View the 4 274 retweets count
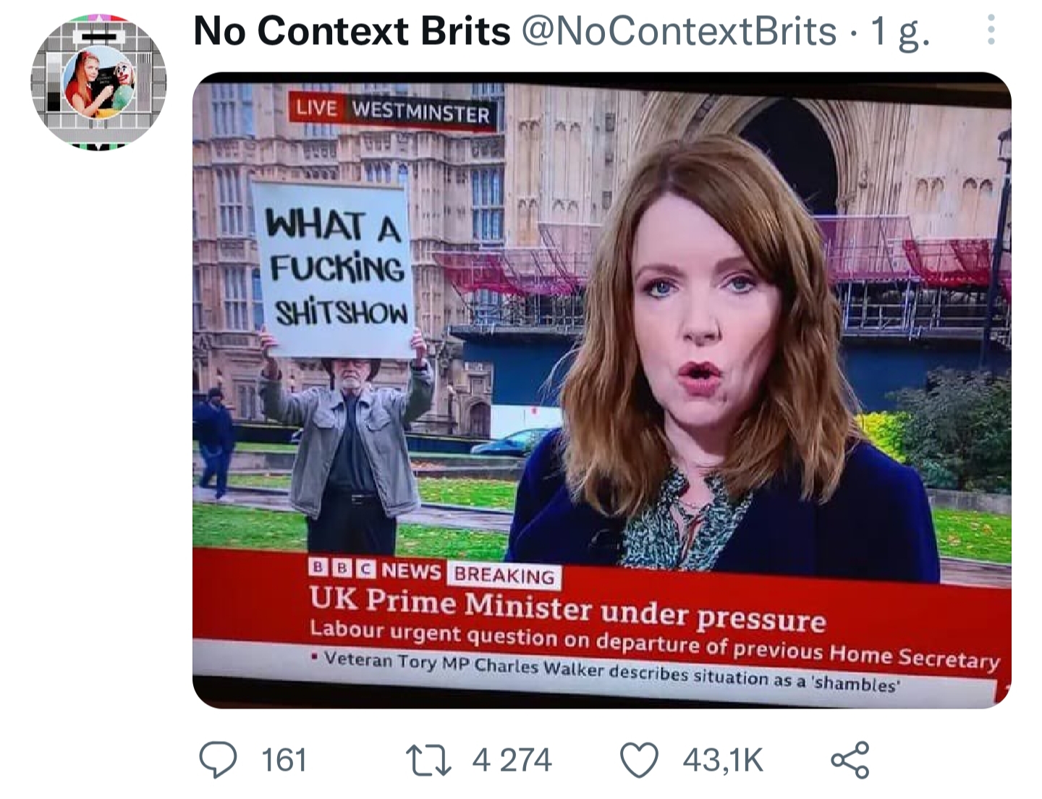 coord(512,761)
